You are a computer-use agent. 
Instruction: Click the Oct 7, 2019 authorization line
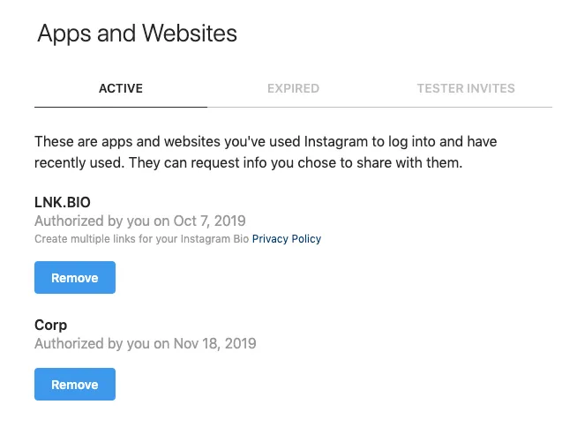click(139, 221)
